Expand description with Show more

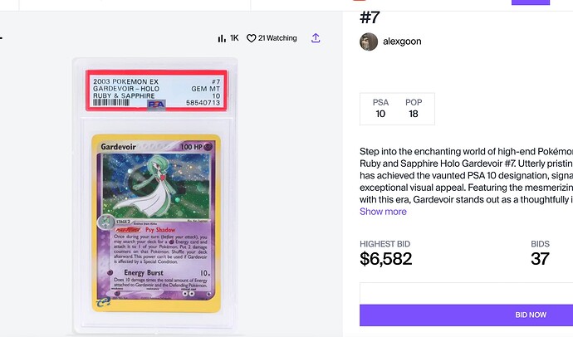(383, 212)
